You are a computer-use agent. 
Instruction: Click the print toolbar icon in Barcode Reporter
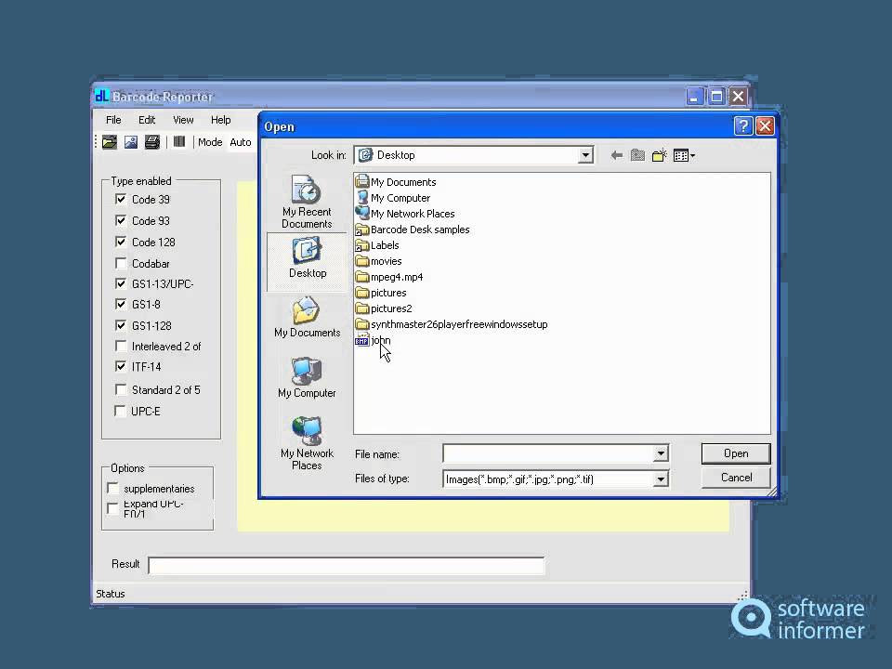[151, 141]
